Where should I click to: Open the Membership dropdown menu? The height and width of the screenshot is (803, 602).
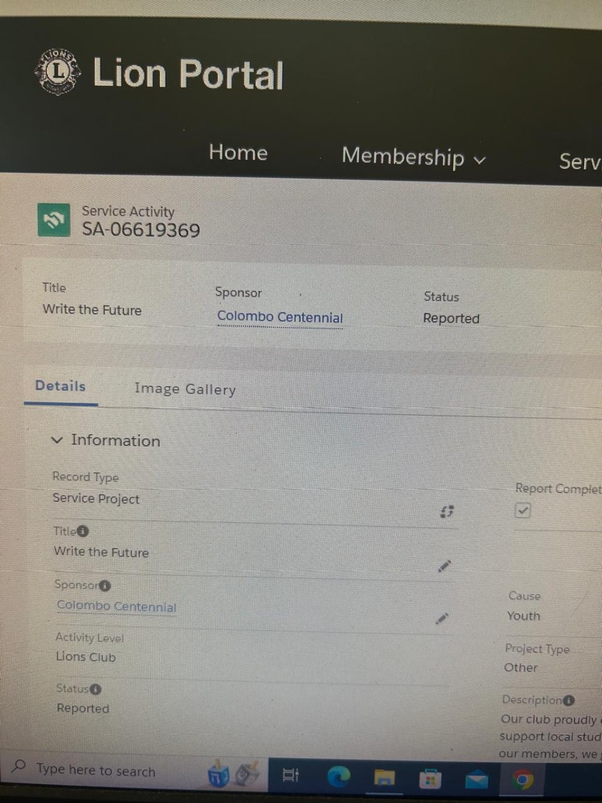tap(414, 157)
